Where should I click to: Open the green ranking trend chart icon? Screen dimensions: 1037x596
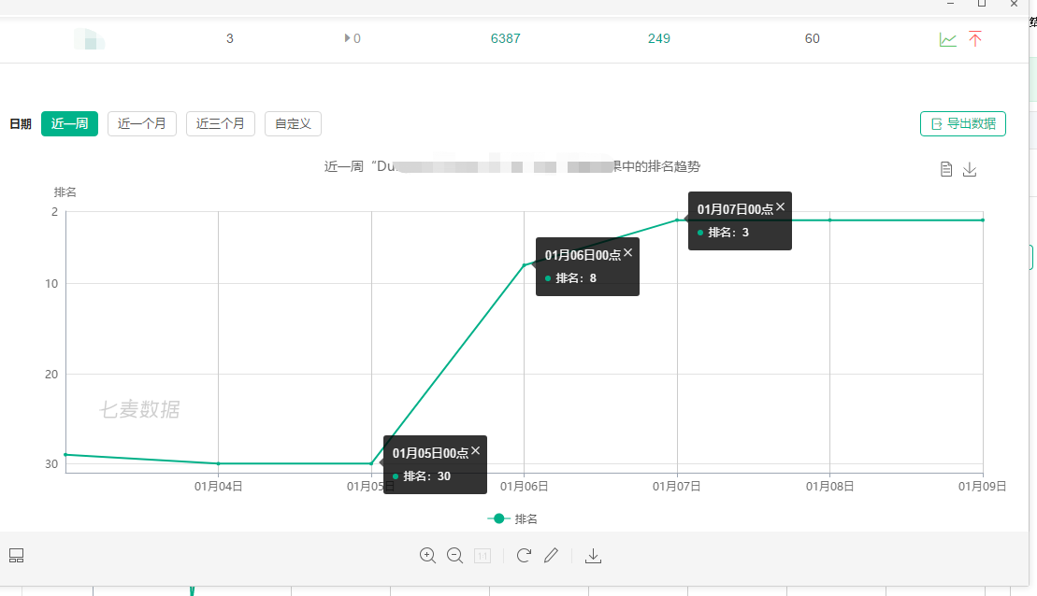pos(948,39)
